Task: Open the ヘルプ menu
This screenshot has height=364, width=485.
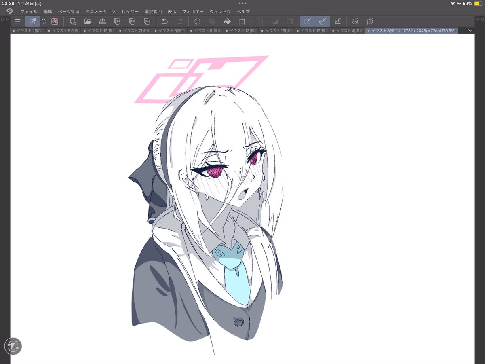Action: pos(243,11)
